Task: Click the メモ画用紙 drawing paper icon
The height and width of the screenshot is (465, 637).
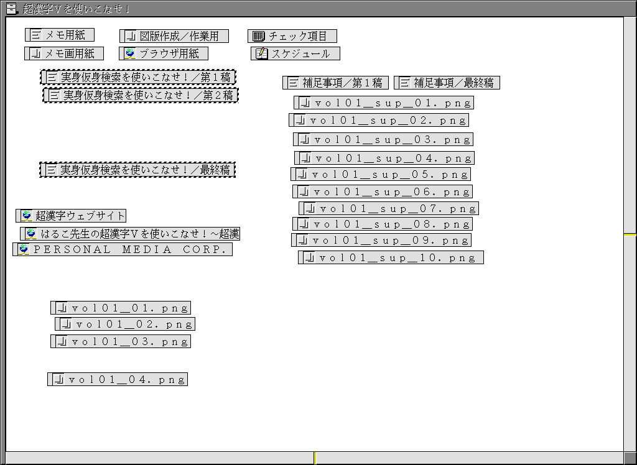Action: pyautogui.click(x=36, y=54)
